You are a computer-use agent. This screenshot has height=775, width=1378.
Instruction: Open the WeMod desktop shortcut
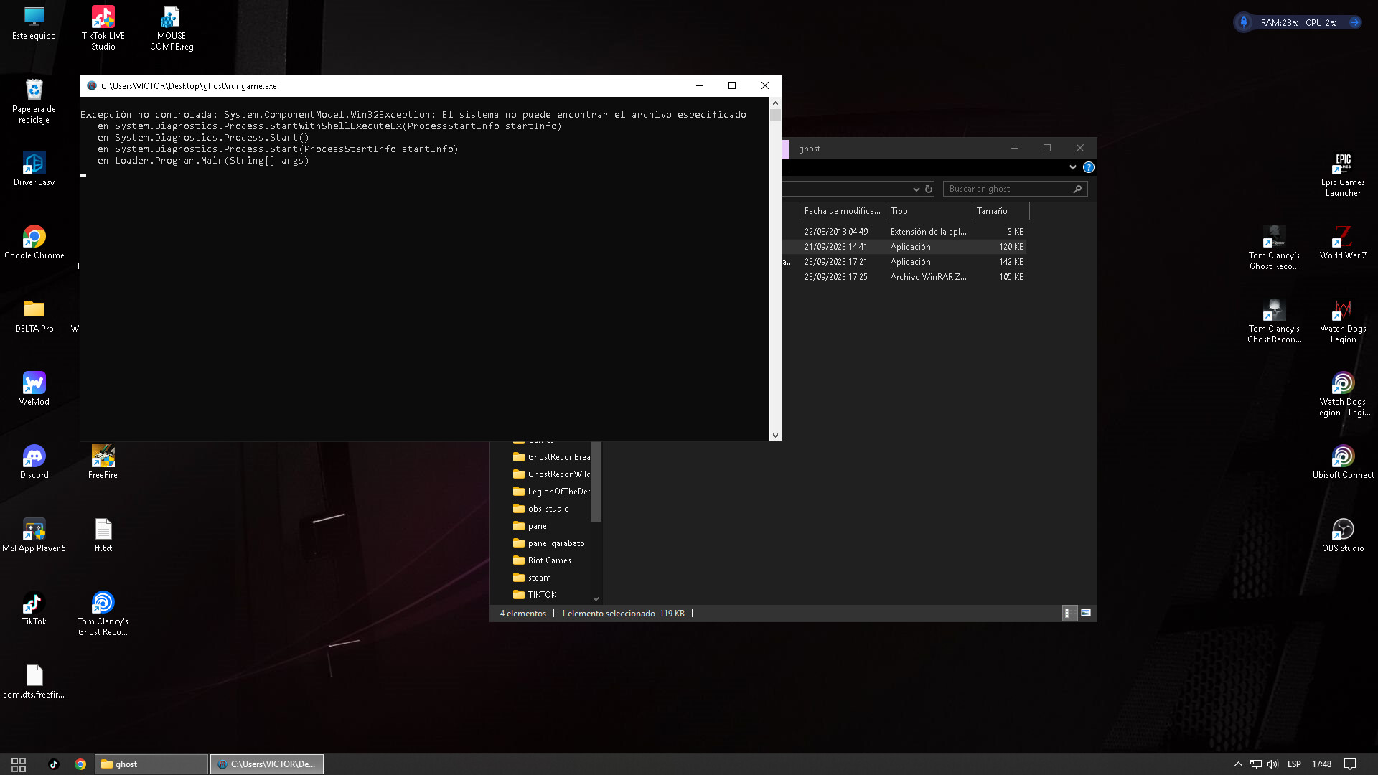[34, 384]
